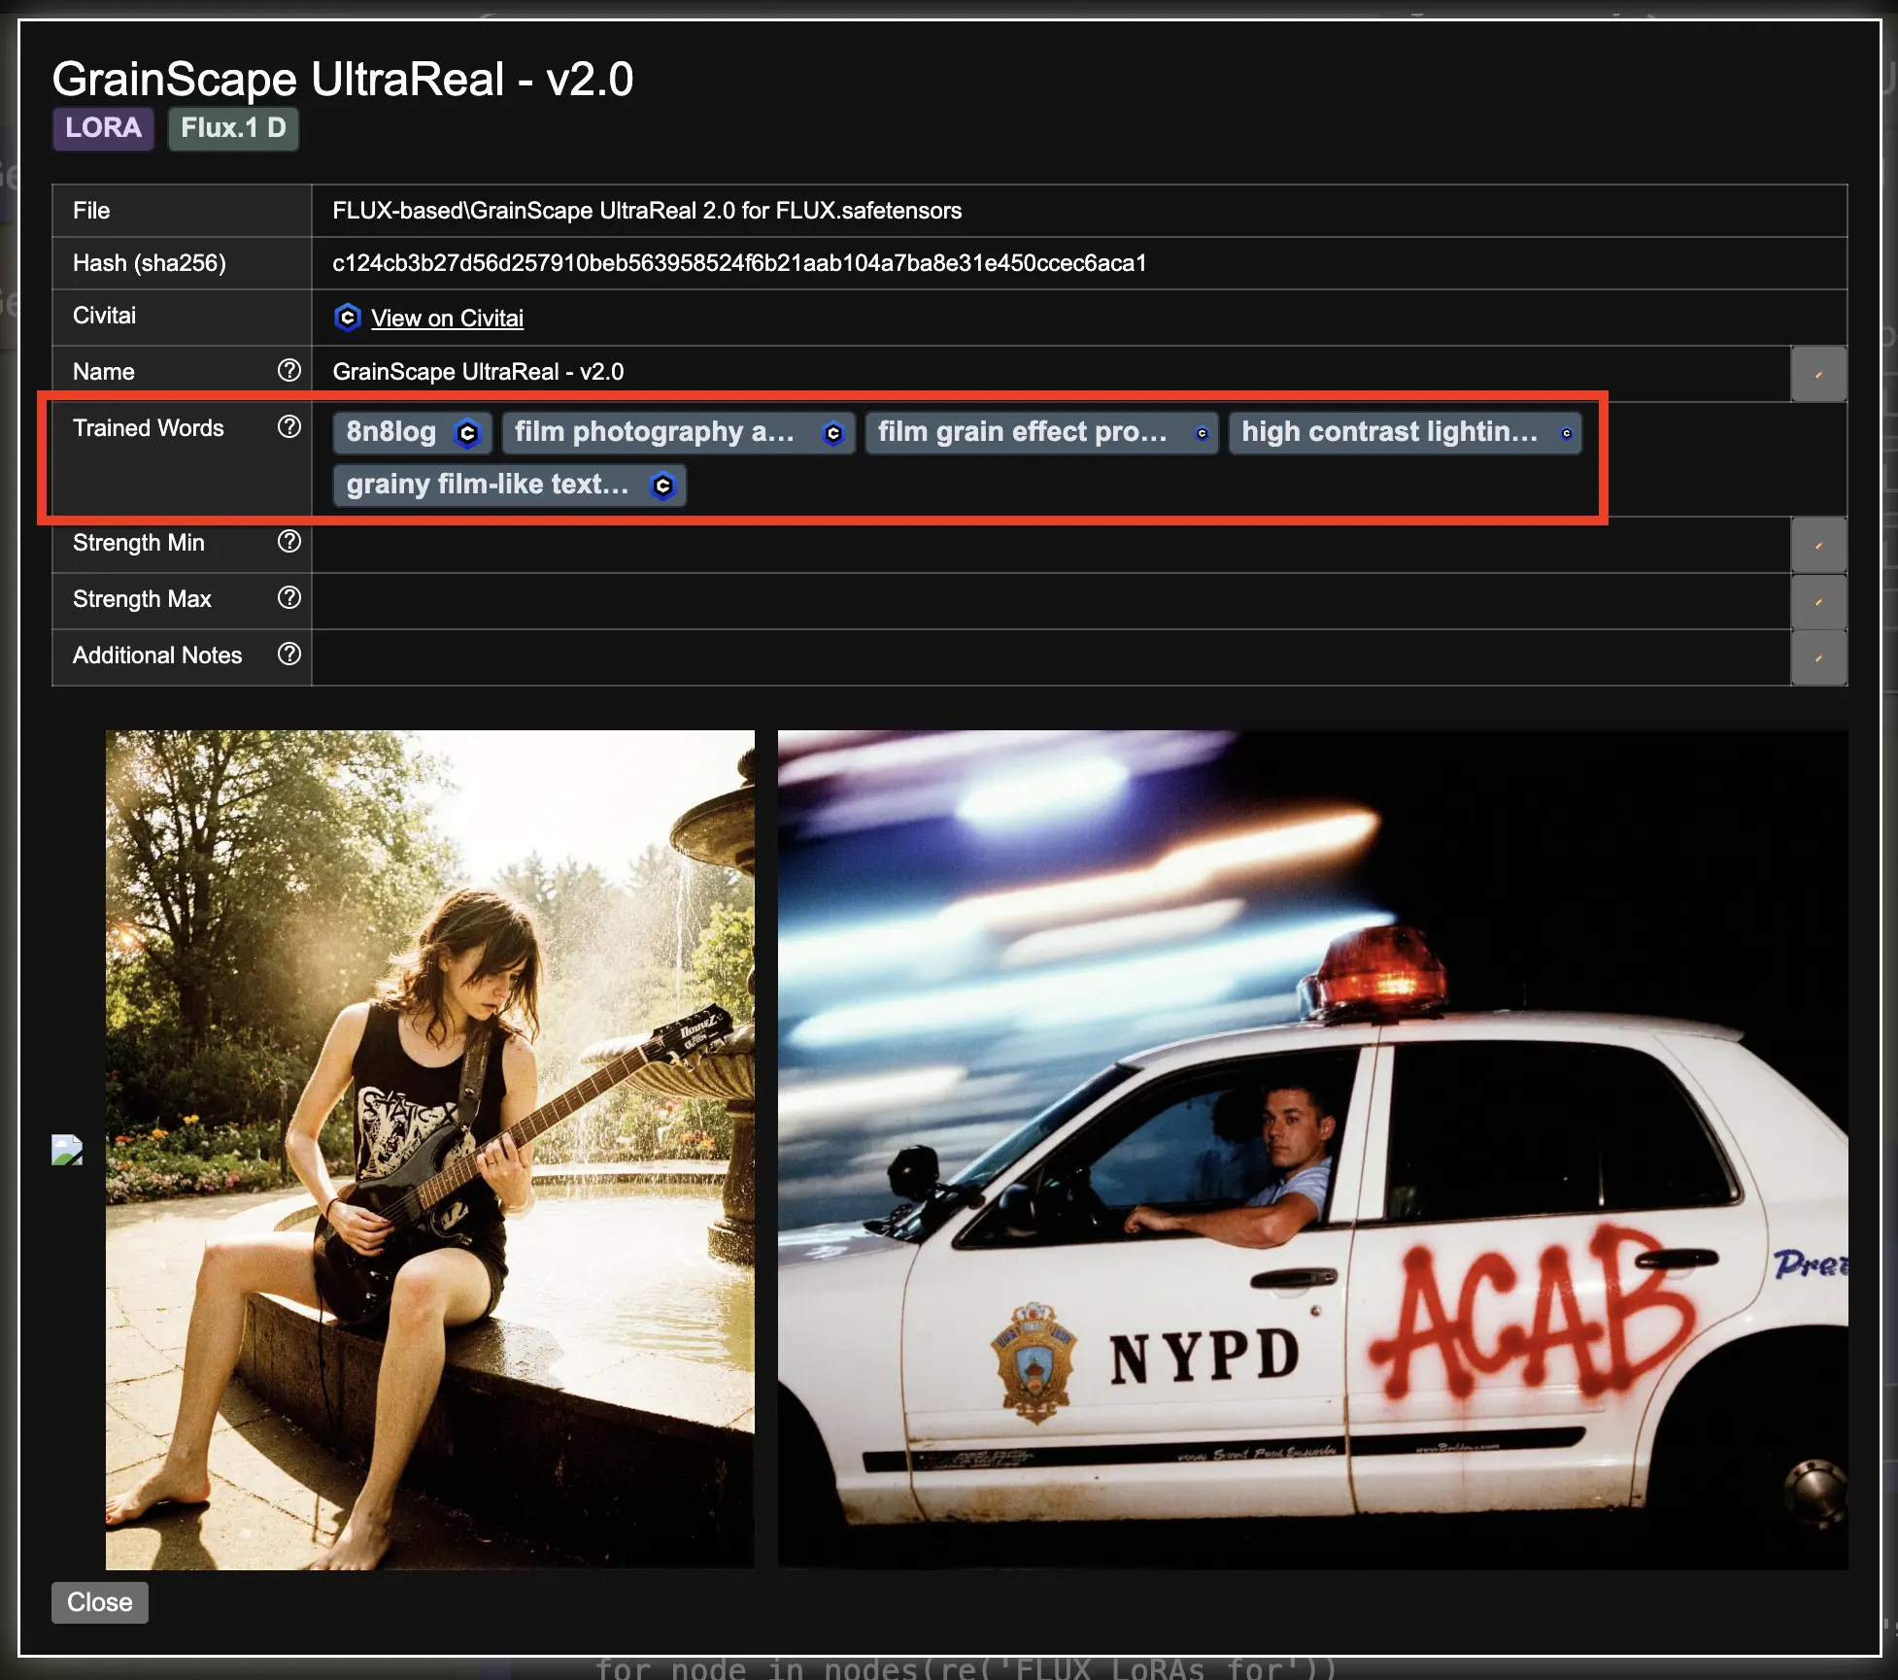Click the help icon next to Name

point(288,370)
